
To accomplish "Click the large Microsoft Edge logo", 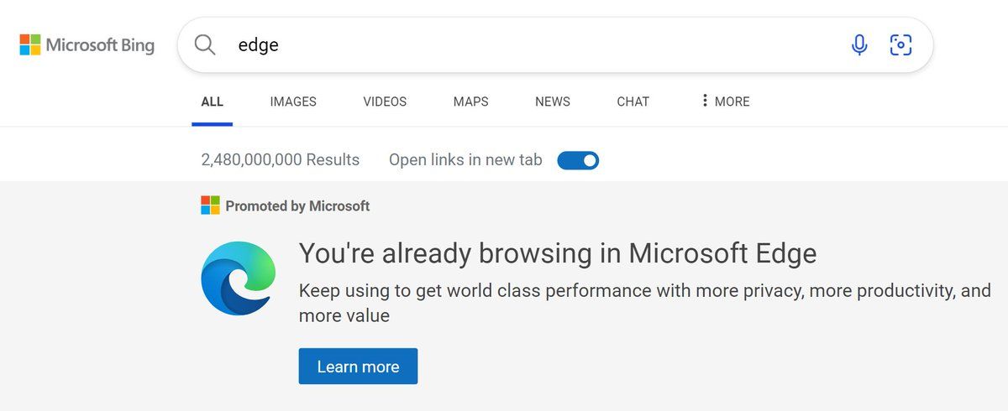I will point(239,278).
